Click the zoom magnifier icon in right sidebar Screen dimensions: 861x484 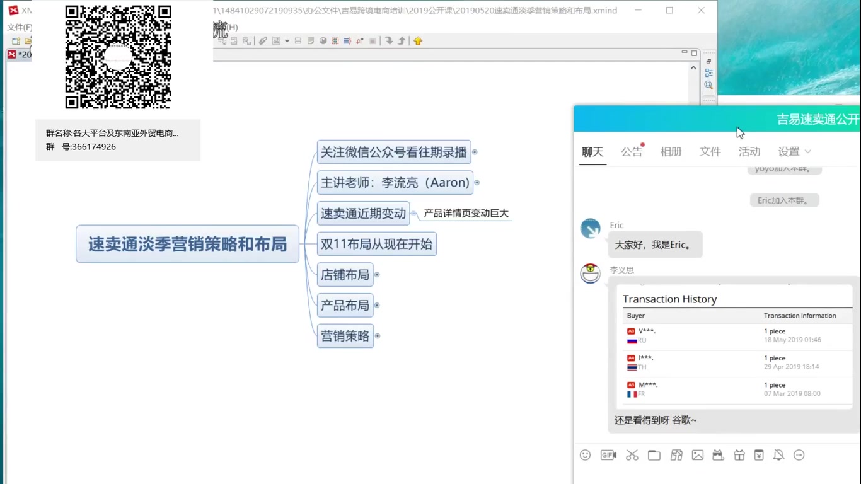pos(708,84)
